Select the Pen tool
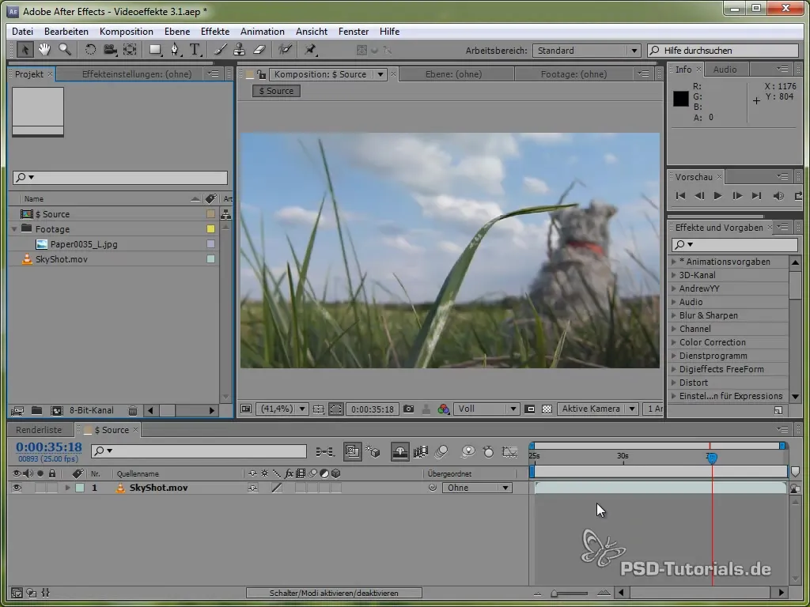The image size is (810, 607). point(175,50)
